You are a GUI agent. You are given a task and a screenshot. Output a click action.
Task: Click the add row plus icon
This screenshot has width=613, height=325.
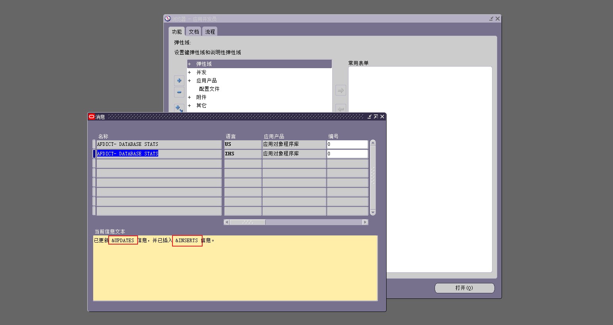(x=179, y=80)
